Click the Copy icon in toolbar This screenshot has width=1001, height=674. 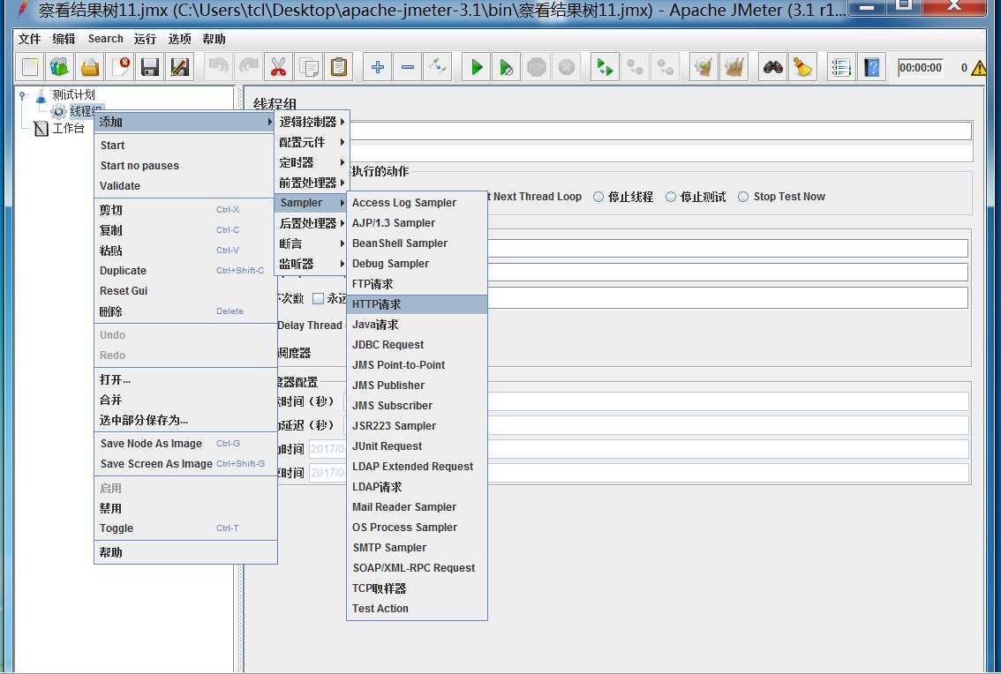click(309, 66)
